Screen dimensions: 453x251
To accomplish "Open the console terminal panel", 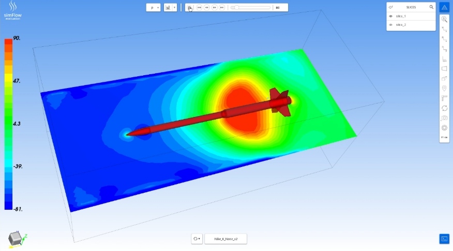I will 444,238.
